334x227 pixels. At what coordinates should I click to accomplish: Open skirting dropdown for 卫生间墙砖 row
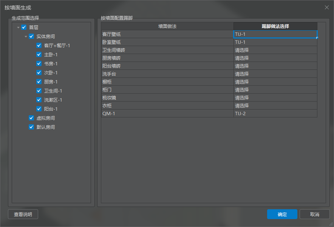click(275, 50)
